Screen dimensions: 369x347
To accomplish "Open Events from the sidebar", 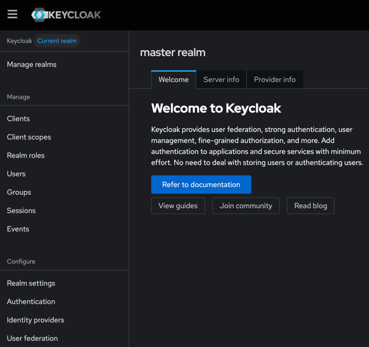I will coord(18,229).
